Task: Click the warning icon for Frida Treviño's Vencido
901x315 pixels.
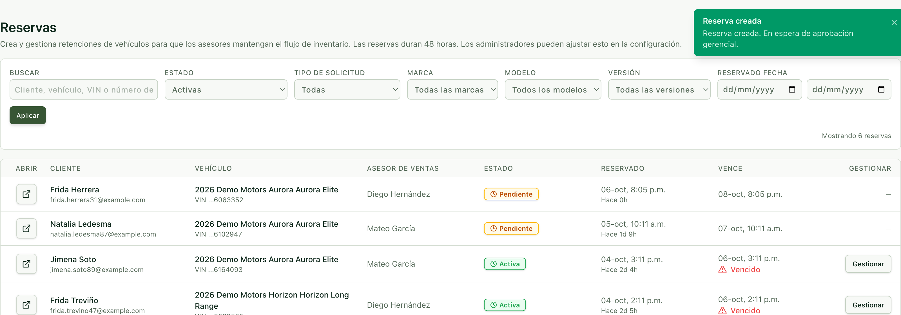Action: (722, 310)
